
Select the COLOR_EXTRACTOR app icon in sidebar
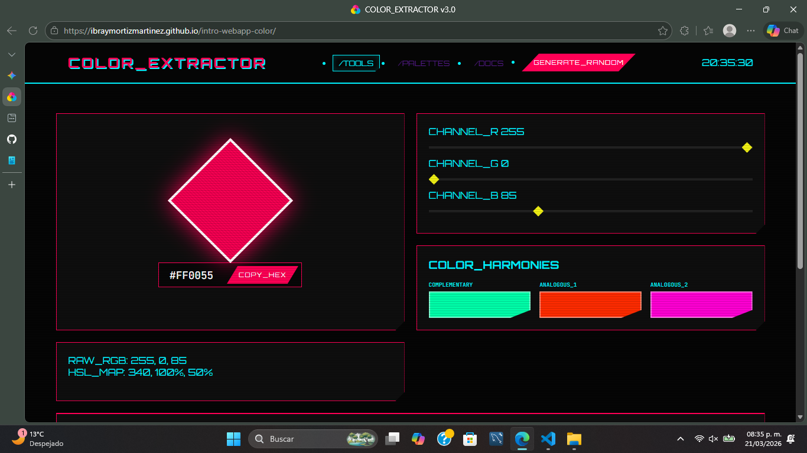coord(11,97)
